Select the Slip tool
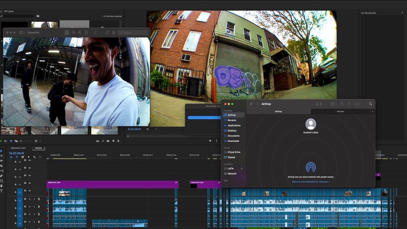Screen dimensions: 407x229 click(2, 171)
